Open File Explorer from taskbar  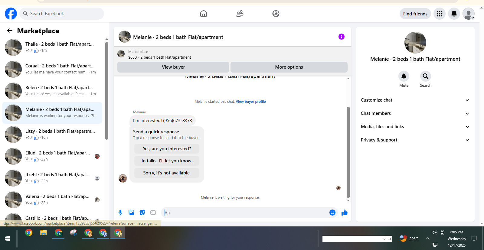44,232
